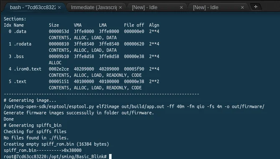Click the '.text' section name
Image resolution: width=280 pixels, height=159 pixels.
(x=20, y=81)
